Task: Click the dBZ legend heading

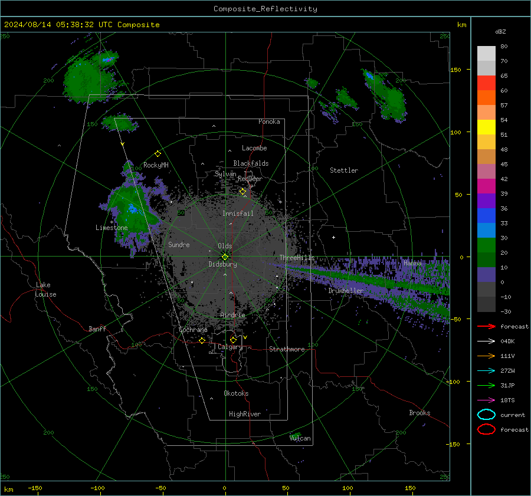Action: pos(500,32)
